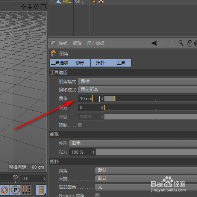Click the 修形 section header

coord(123,134)
